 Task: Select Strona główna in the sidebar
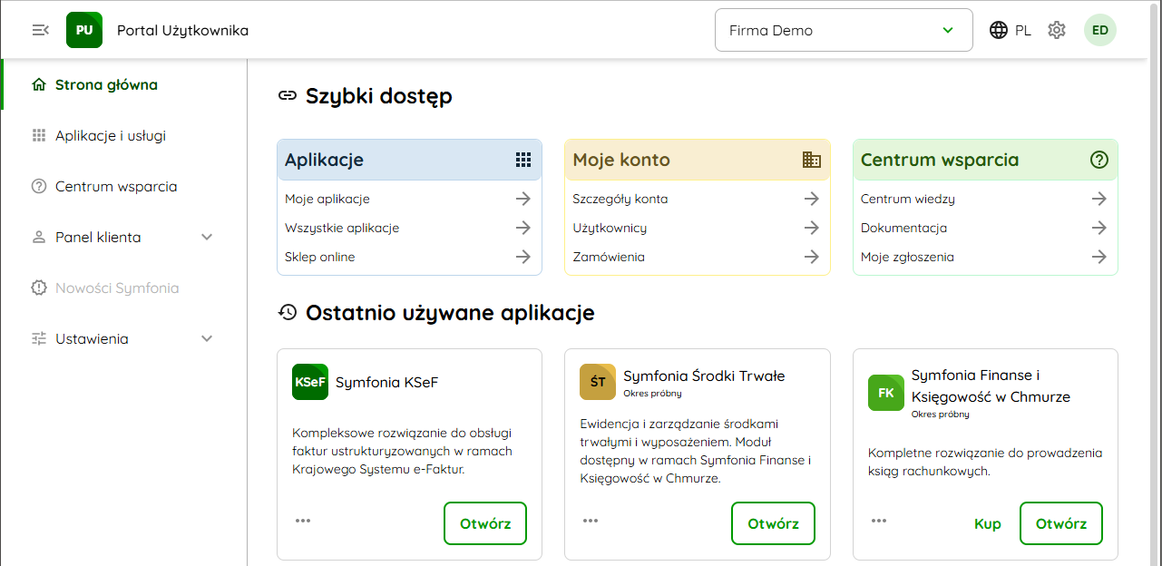(x=106, y=85)
